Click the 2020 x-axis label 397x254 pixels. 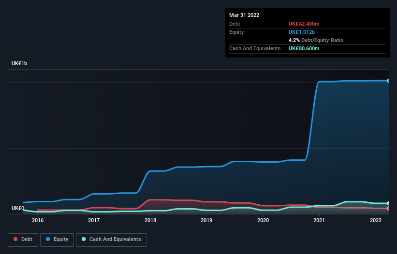coord(263,220)
